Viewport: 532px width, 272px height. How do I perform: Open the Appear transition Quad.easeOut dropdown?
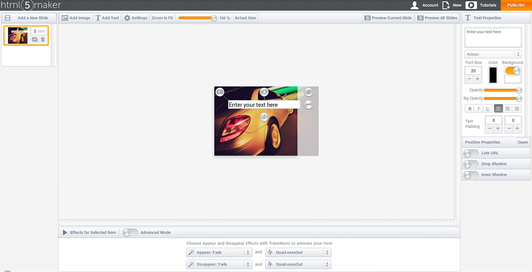(298, 252)
